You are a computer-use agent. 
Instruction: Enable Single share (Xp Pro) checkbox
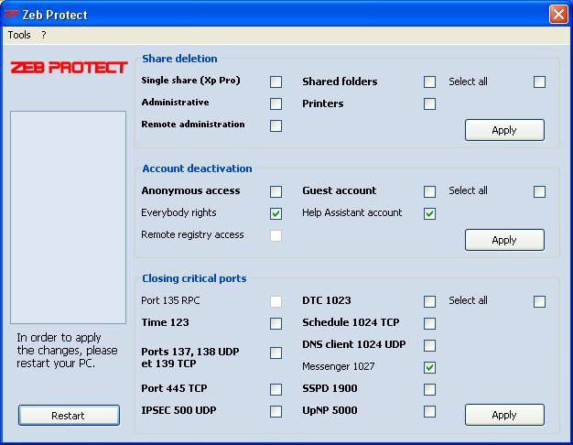click(x=276, y=81)
